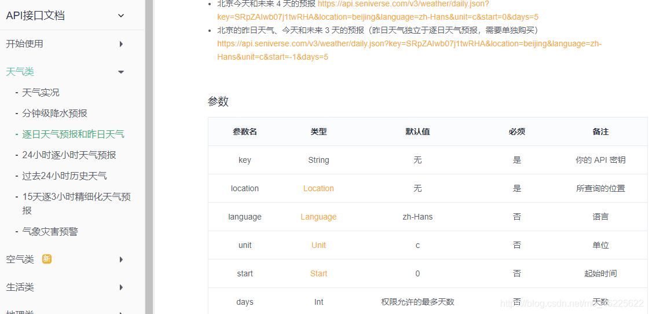Click the zh-Hans default value cell

coord(417,217)
